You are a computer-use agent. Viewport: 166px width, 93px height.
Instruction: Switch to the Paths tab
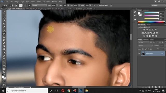point(152,40)
